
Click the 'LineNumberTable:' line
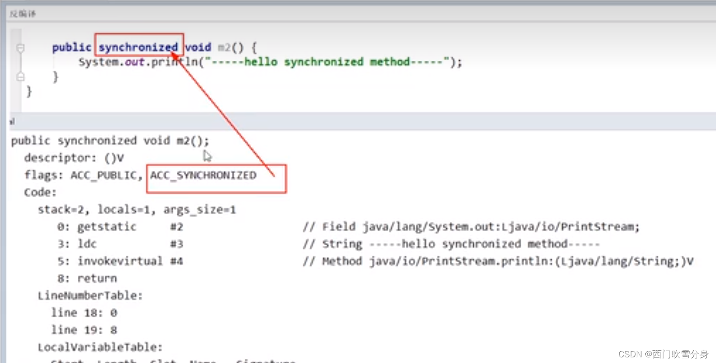click(91, 296)
